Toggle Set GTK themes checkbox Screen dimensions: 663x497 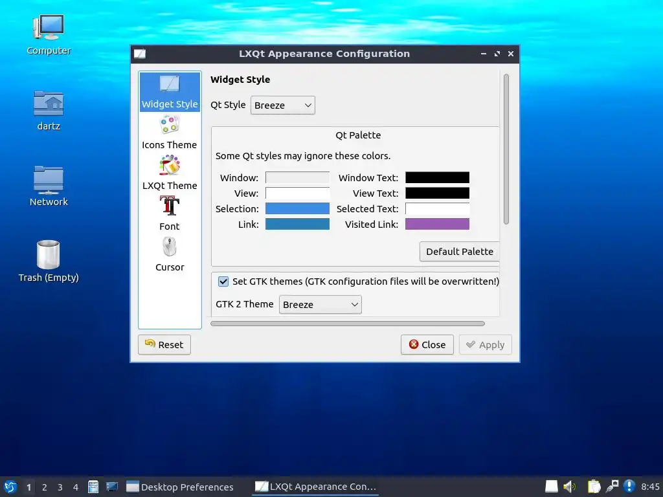[223, 282]
